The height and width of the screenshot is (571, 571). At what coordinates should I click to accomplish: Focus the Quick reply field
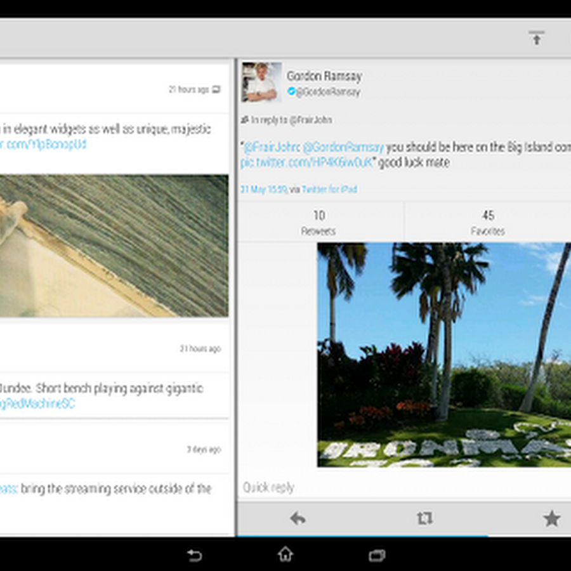pos(404,487)
